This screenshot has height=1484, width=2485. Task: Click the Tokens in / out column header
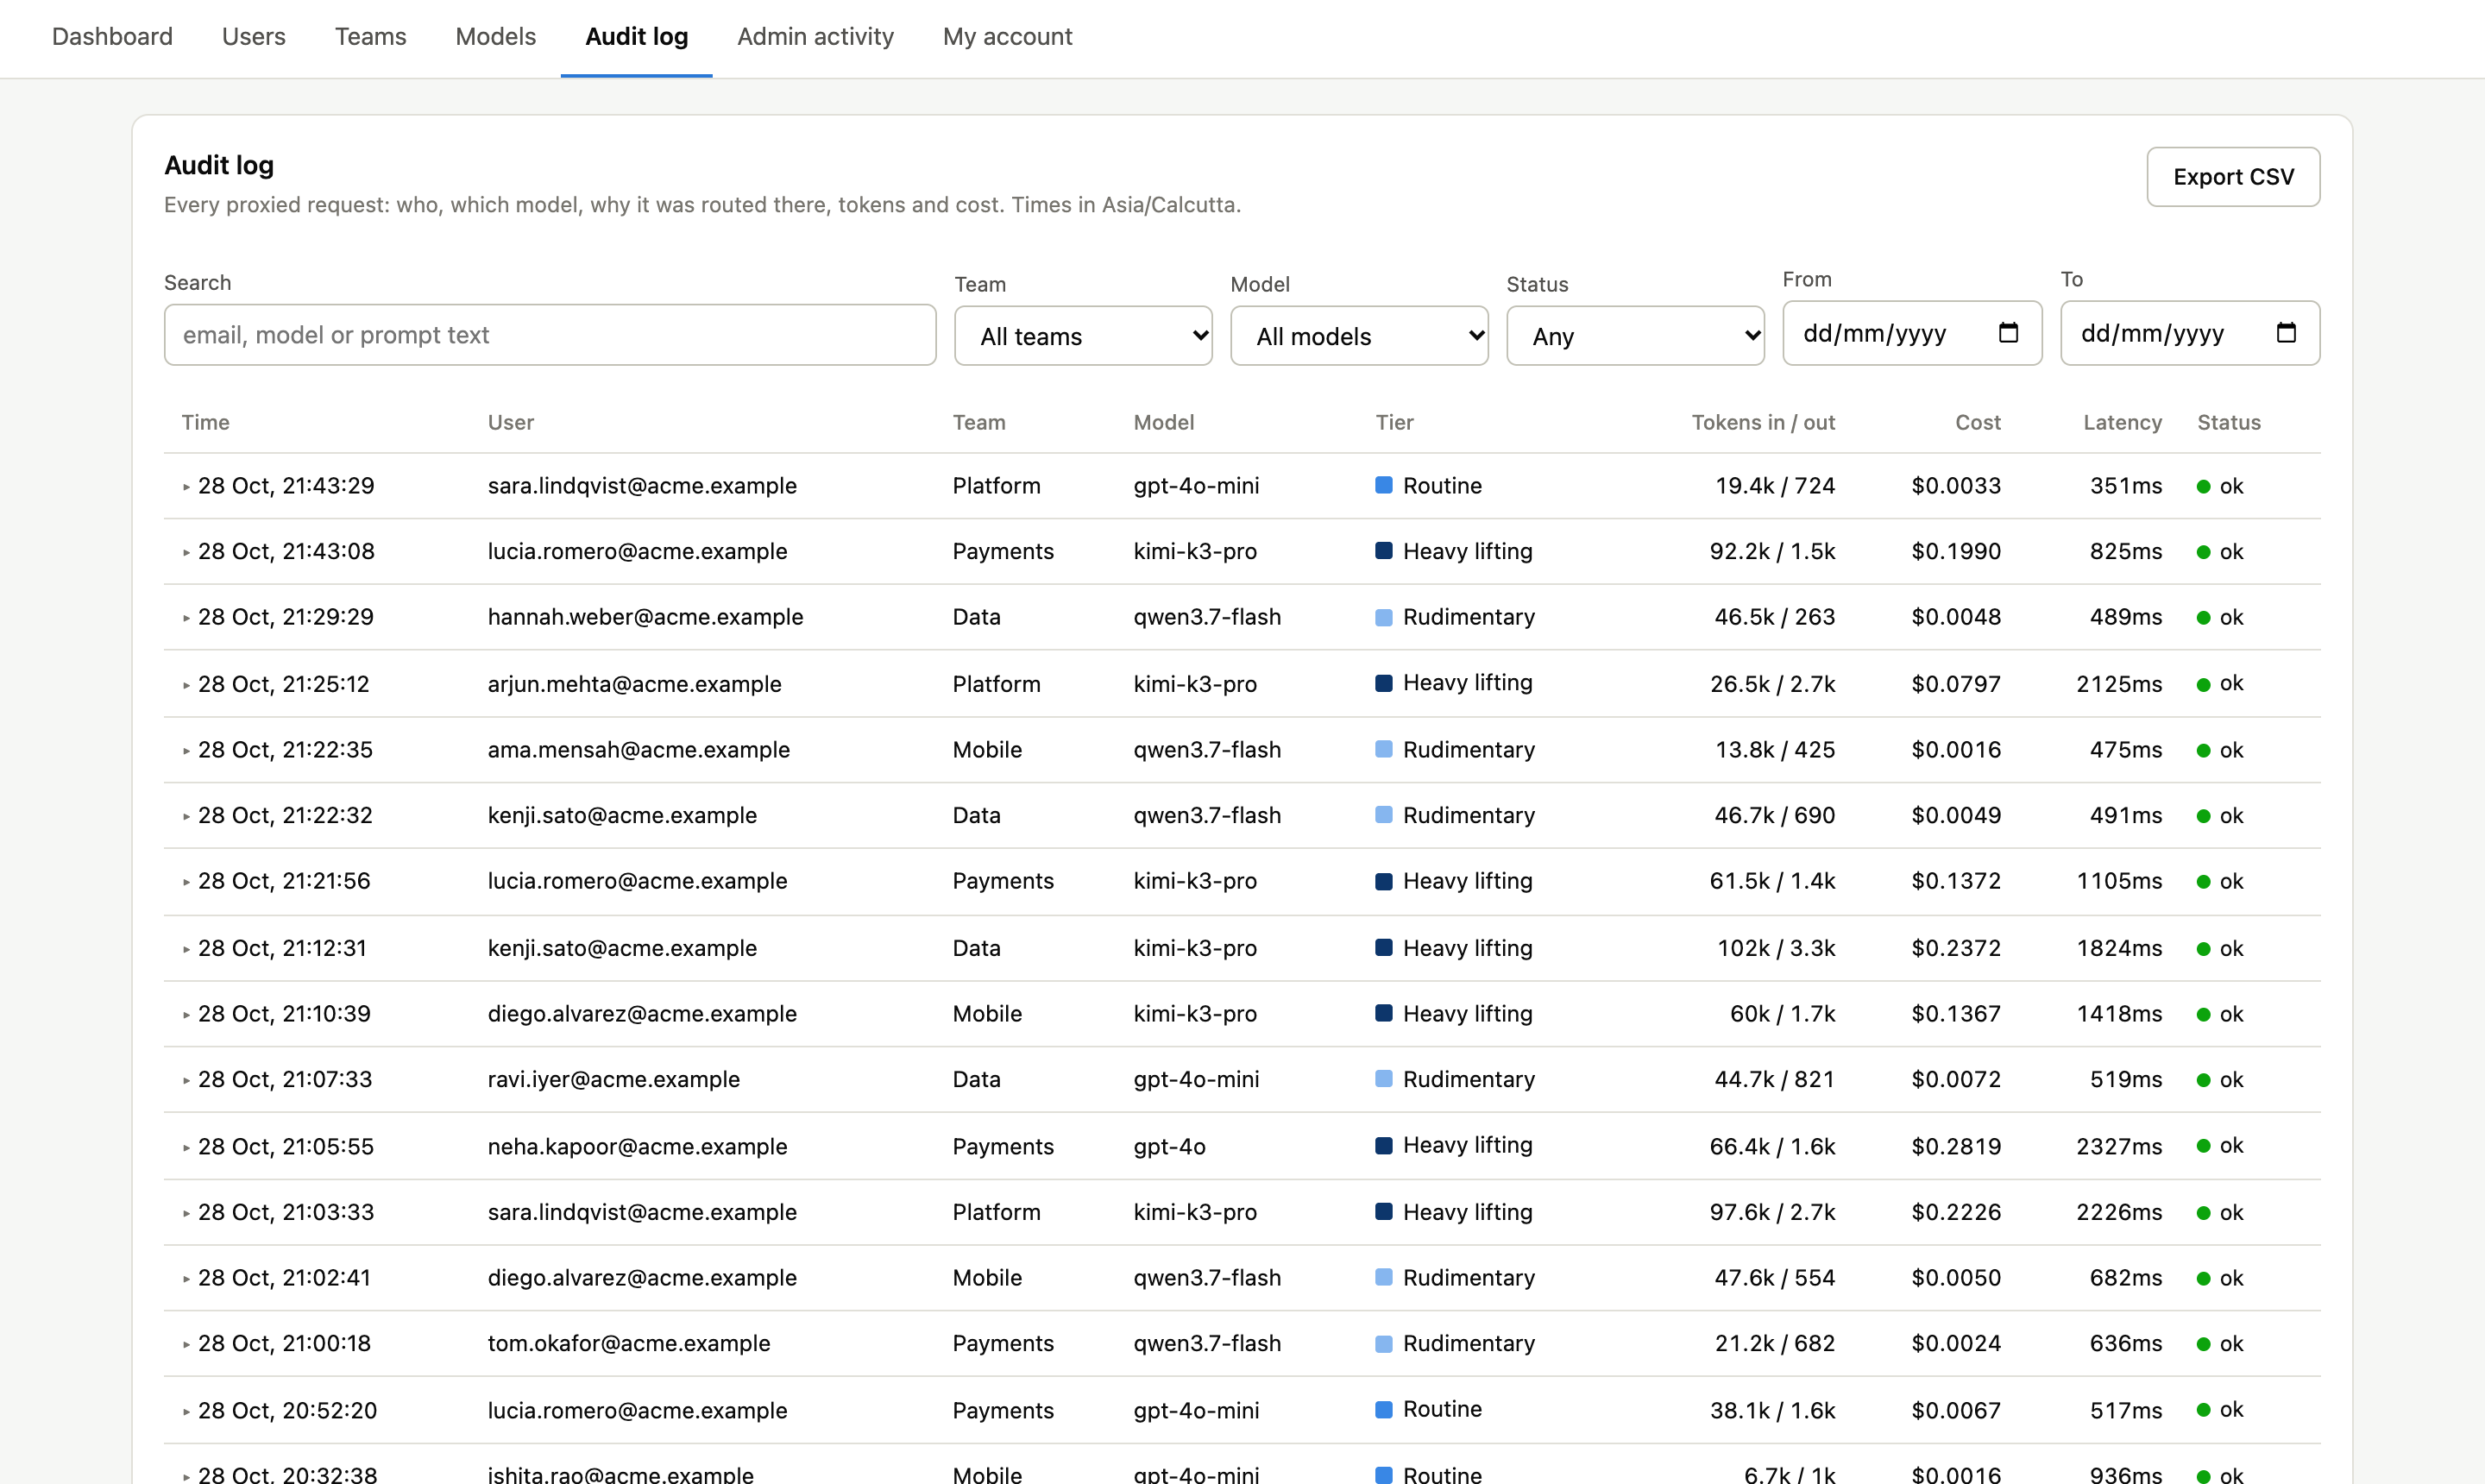(x=1763, y=422)
